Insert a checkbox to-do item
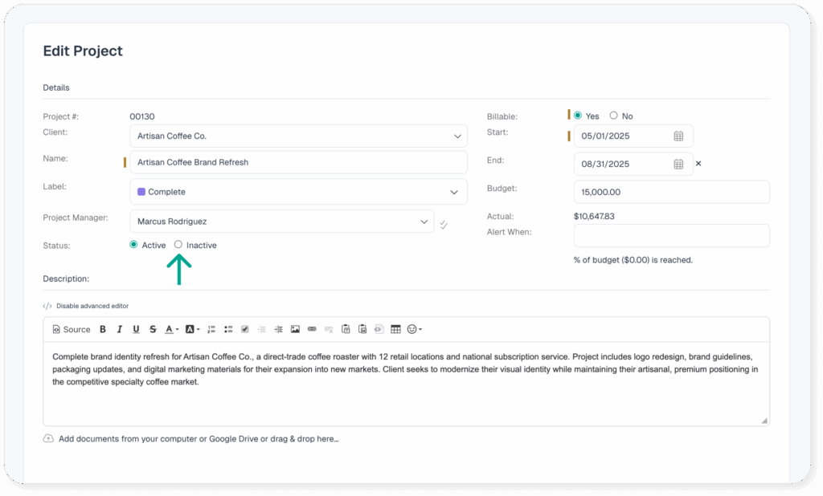The image size is (823, 496). coord(244,329)
